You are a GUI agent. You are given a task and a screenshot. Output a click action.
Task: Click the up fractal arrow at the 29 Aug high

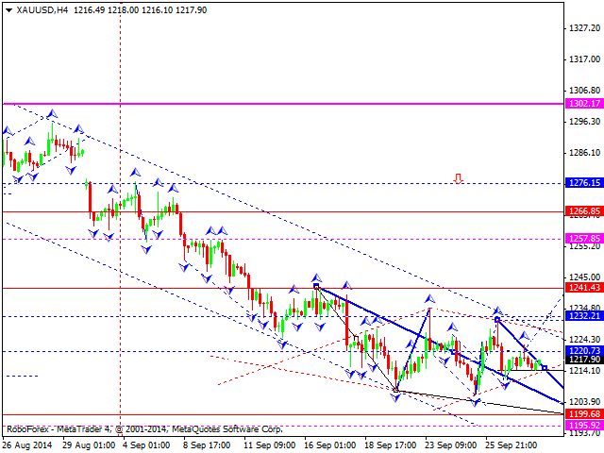click(53, 114)
